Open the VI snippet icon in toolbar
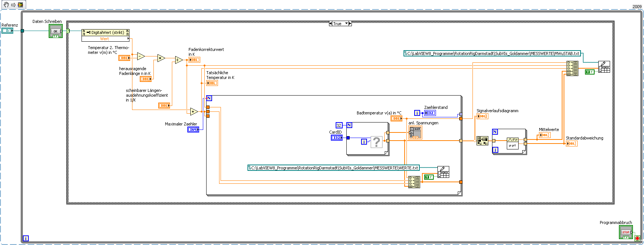This screenshot has width=644, height=245. pos(20,5)
